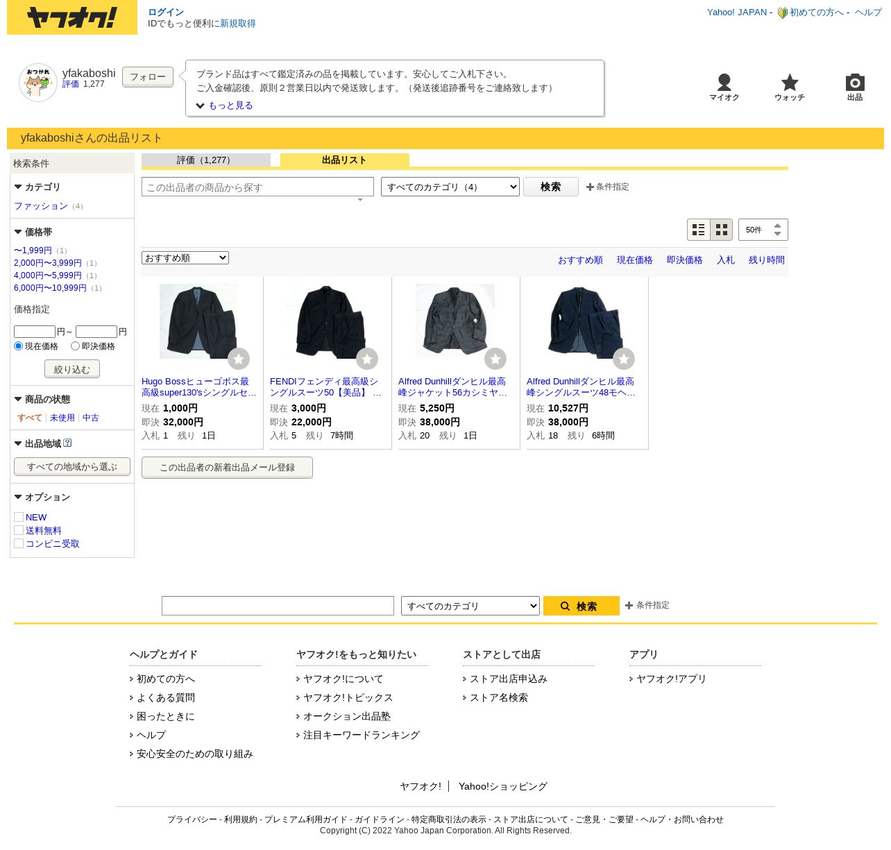Click the 出品地域 help question icon
This screenshot has width=891, height=850.
tap(67, 443)
